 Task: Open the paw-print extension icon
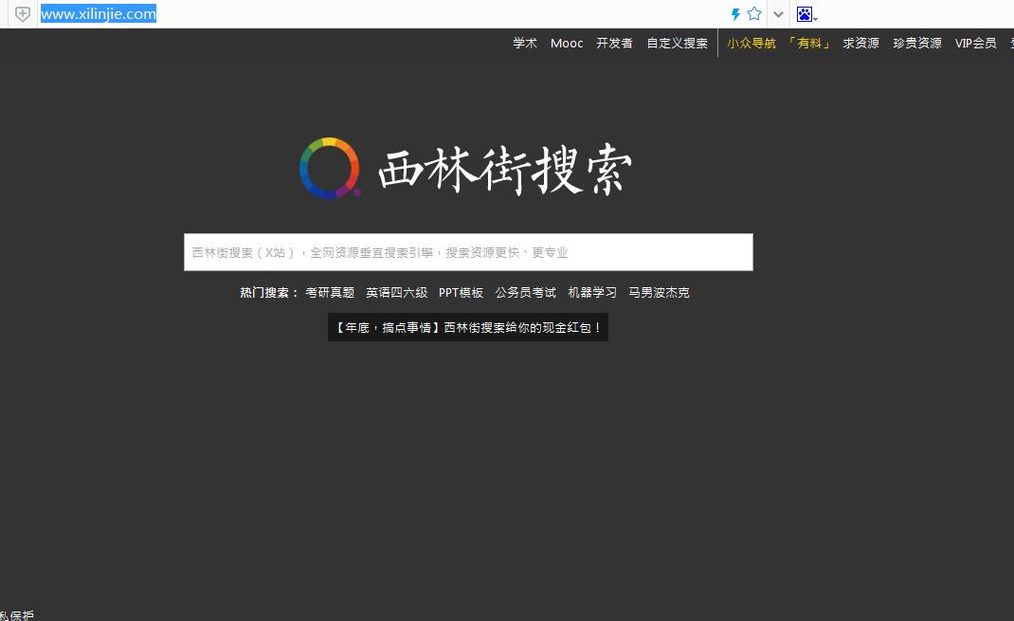[x=805, y=13]
